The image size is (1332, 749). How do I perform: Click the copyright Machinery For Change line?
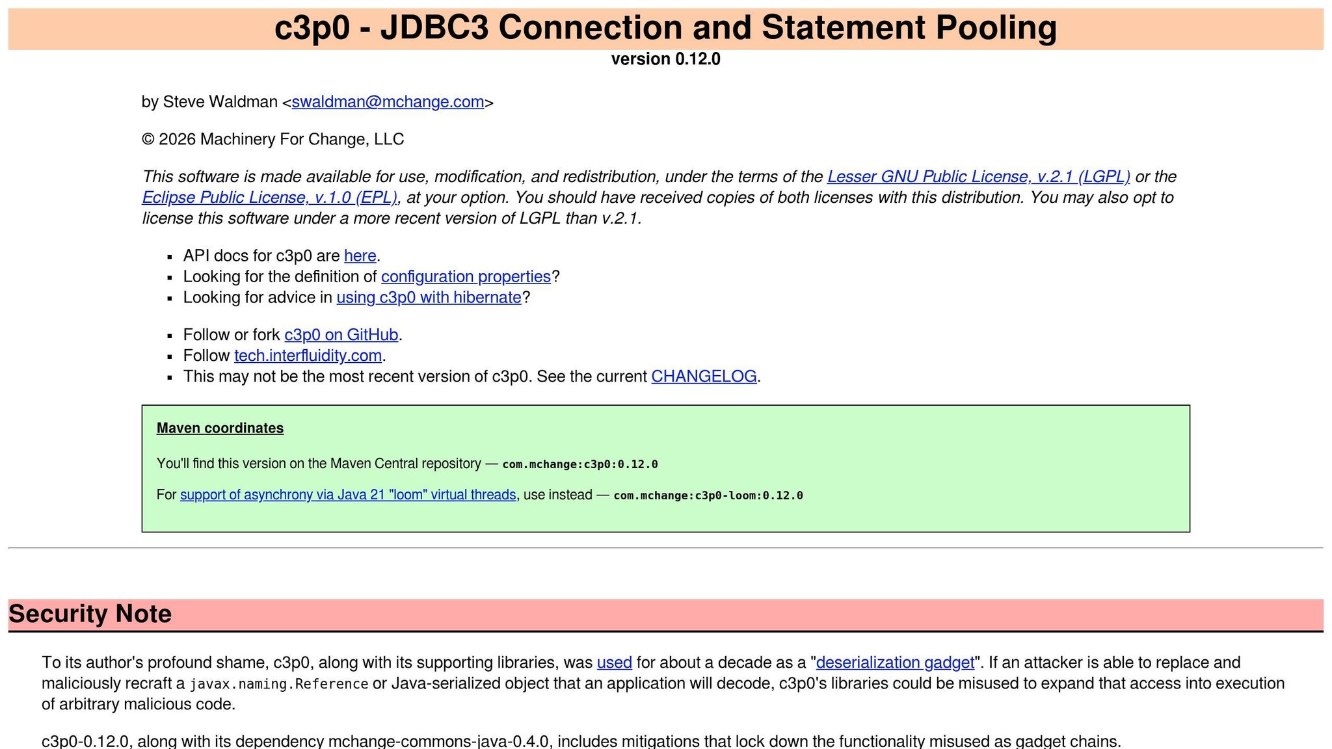[273, 139]
